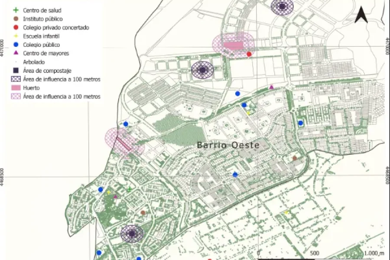Select the yellow Escuela infantil legend star

(x=16, y=36)
